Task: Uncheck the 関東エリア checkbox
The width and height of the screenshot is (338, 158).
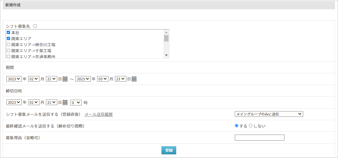Action: click(8, 38)
